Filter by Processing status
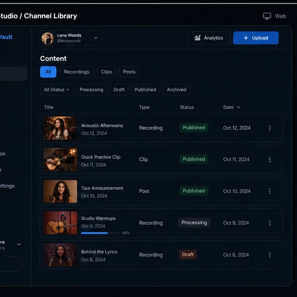This screenshot has width=297, height=297. pos(92,89)
